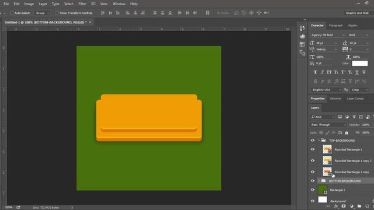The height and width of the screenshot is (210, 374).
Task: Click lock position icon in Layers panel
Action: click(x=334, y=132)
